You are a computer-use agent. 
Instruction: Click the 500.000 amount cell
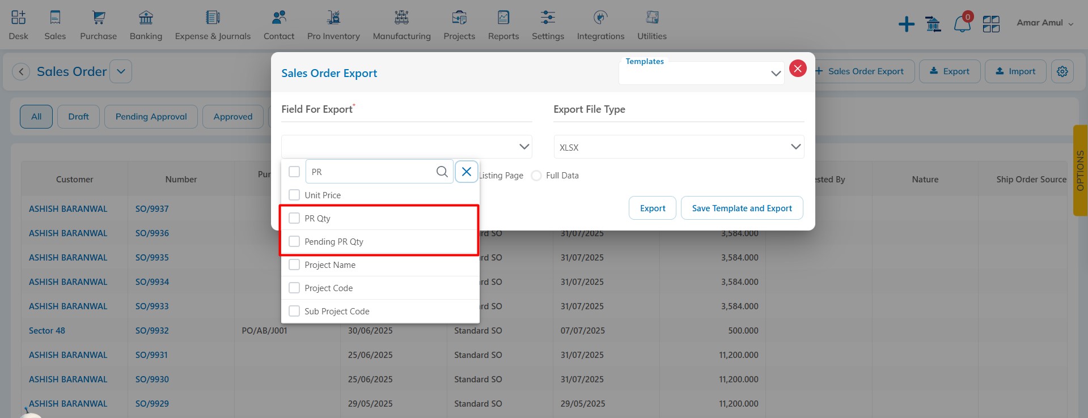(x=743, y=330)
